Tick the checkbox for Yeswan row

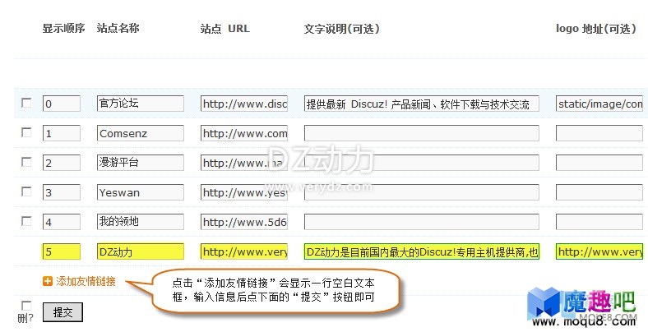pyautogui.click(x=26, y=191)
